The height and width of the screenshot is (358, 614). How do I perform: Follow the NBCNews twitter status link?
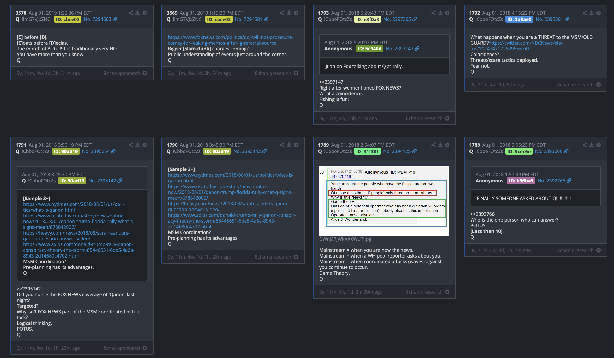[516, 46]
